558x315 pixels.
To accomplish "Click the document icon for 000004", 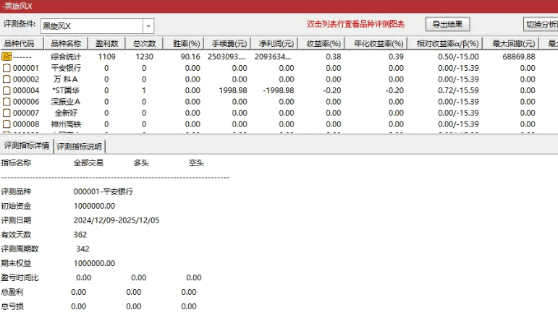I will [7, 90].
